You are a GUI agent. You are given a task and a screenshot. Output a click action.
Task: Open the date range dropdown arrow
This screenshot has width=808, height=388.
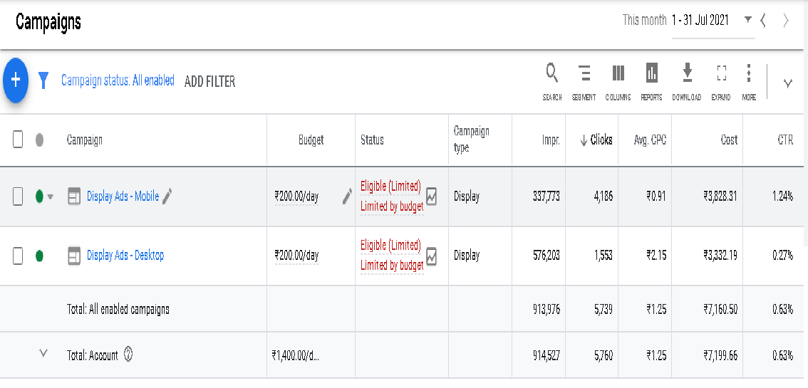(747, 20)
